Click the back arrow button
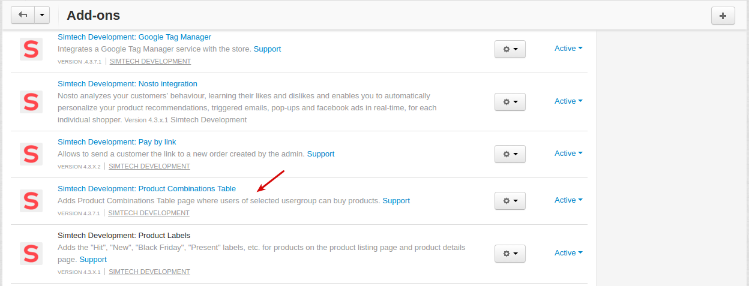 click(23, 15)
